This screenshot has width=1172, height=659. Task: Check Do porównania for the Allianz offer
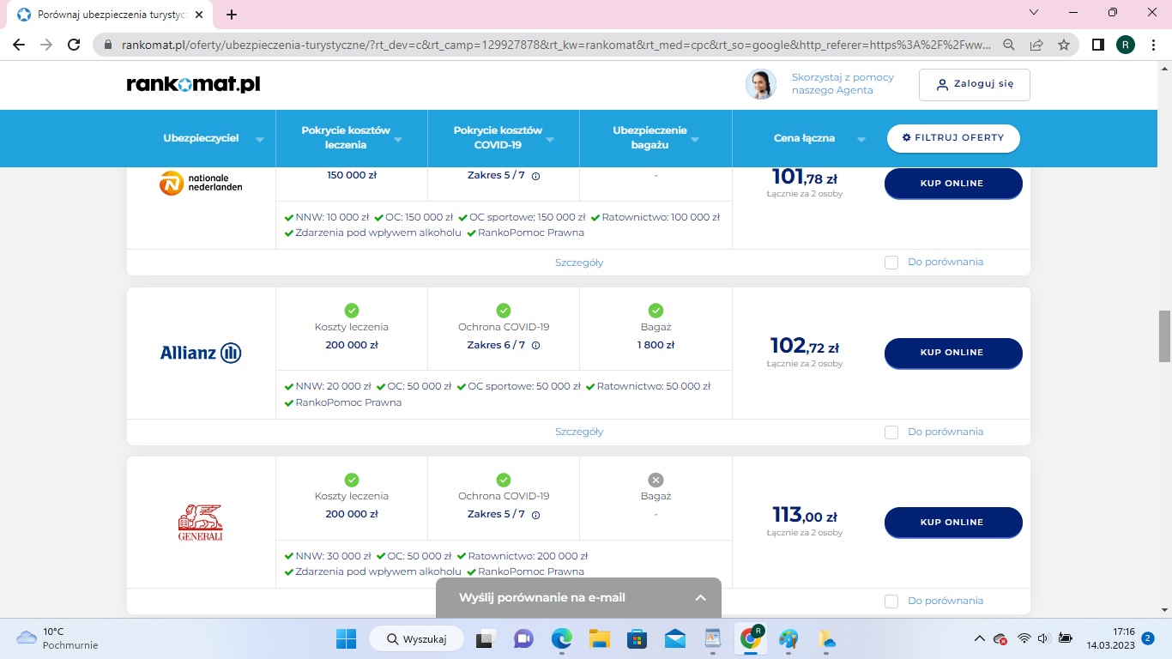[x=891, y=432]
